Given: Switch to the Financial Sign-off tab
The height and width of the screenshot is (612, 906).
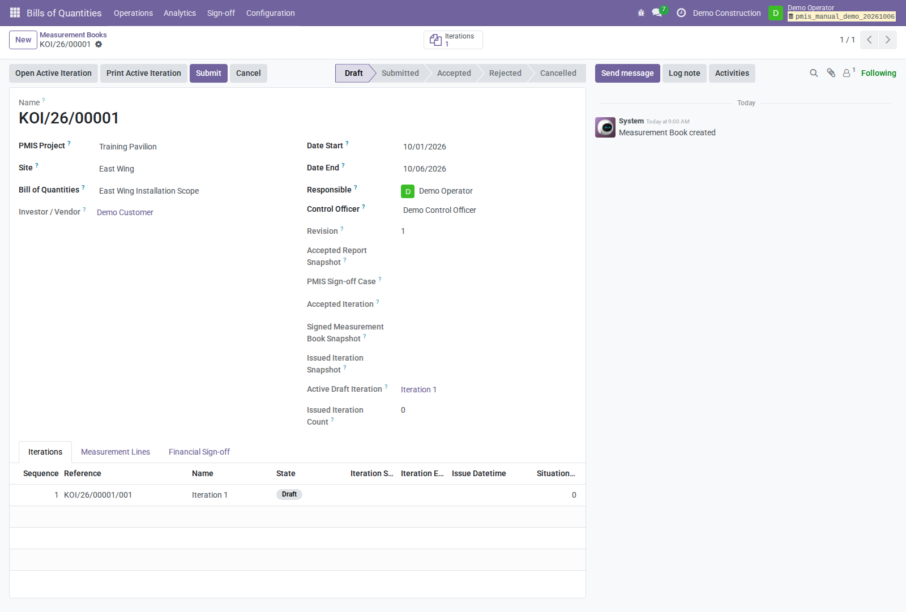Looking at the screenshot, I should (199, 452).
